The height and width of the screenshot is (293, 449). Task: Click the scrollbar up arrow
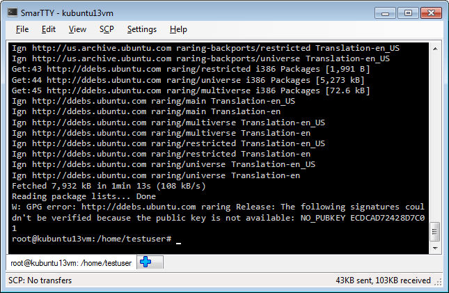tap(435, 49)
